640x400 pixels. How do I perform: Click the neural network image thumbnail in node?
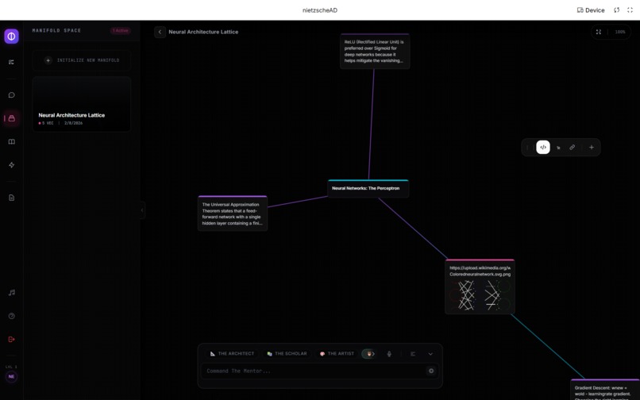click(x=480, y=294)
